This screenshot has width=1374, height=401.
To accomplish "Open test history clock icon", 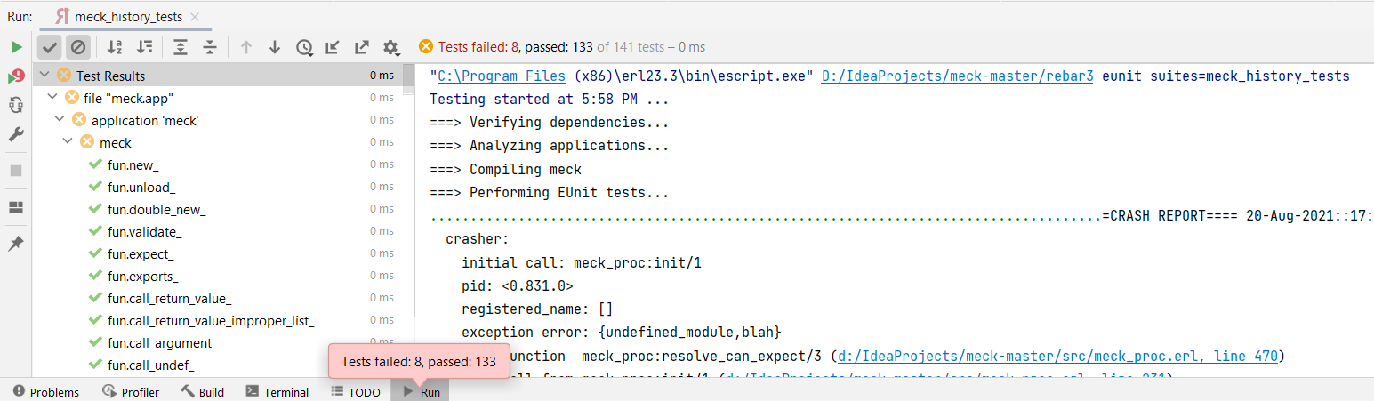I will coord(305,47).
